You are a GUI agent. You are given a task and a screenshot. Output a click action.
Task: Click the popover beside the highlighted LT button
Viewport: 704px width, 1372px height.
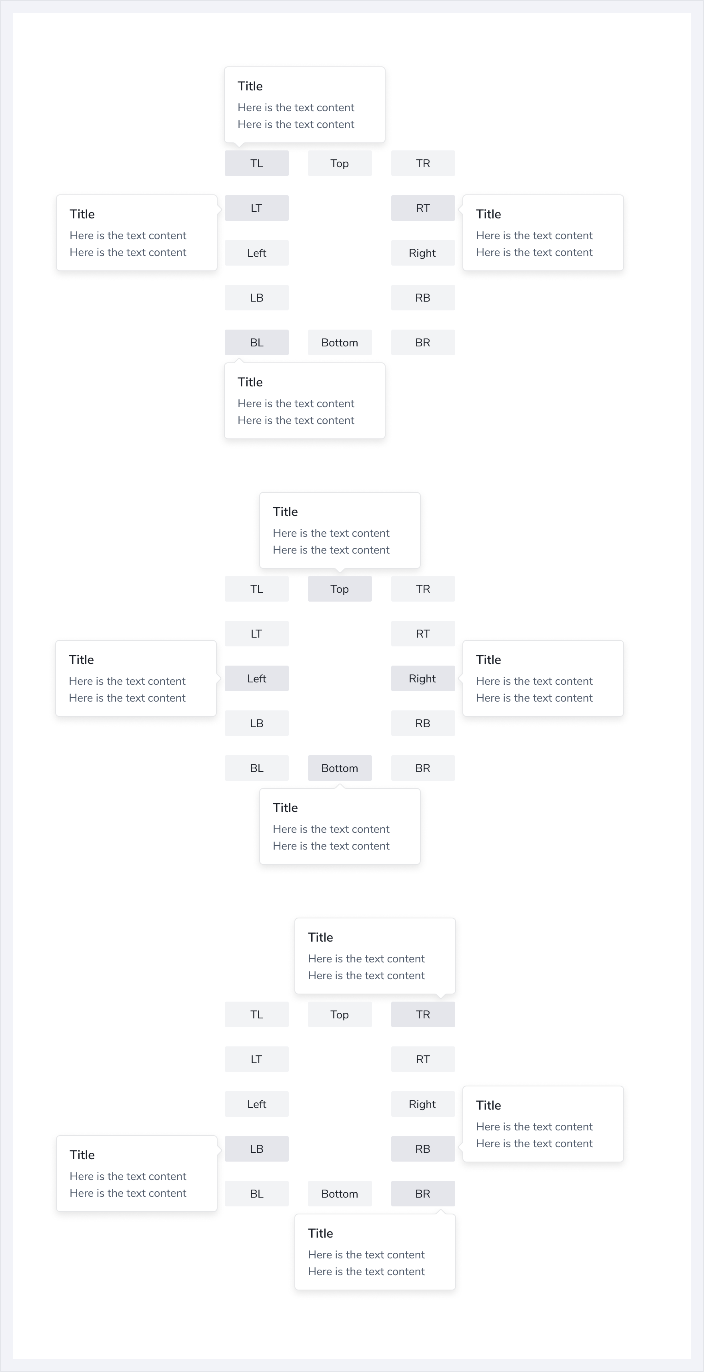click(136, 233)
